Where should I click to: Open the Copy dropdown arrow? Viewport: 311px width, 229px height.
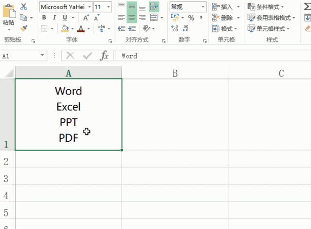[x=31, y=18]
